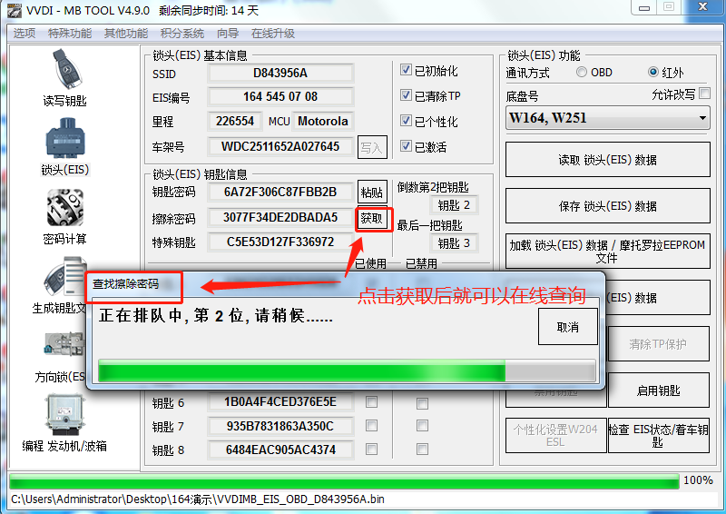Check 已使用 box for 钥匙 7

[x=371, y=426]
